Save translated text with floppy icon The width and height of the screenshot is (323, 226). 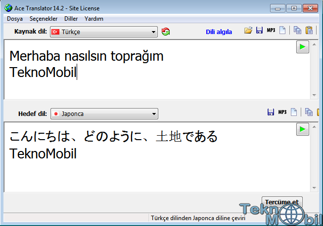click(271, 112)
